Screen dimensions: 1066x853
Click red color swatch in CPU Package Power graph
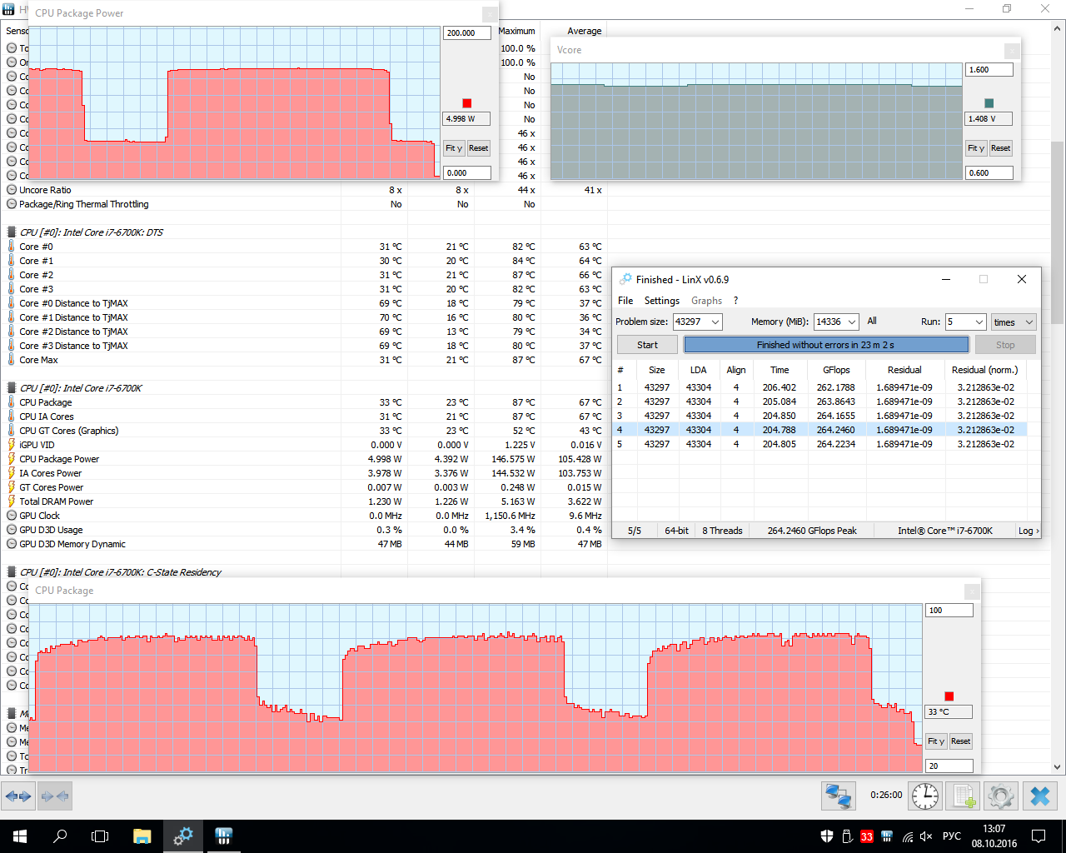tap(466, 103)
